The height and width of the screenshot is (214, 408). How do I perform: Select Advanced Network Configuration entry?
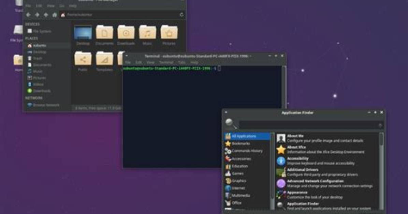tap(327, 184)
